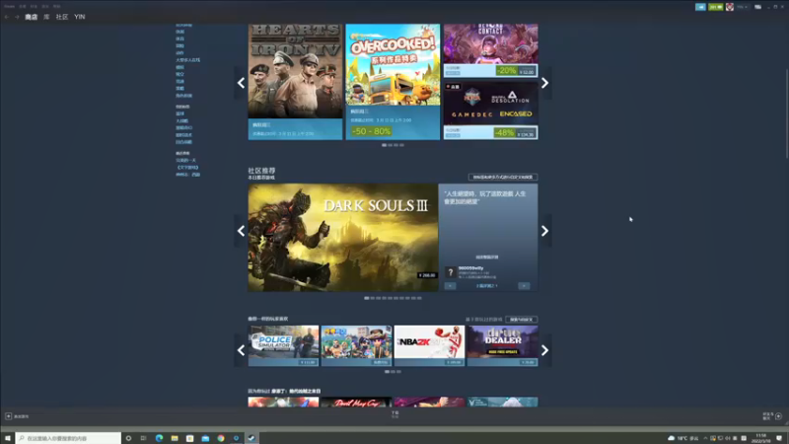Click the -50 - 80% discount badge

pyautogui.click(x=372, y=131)
